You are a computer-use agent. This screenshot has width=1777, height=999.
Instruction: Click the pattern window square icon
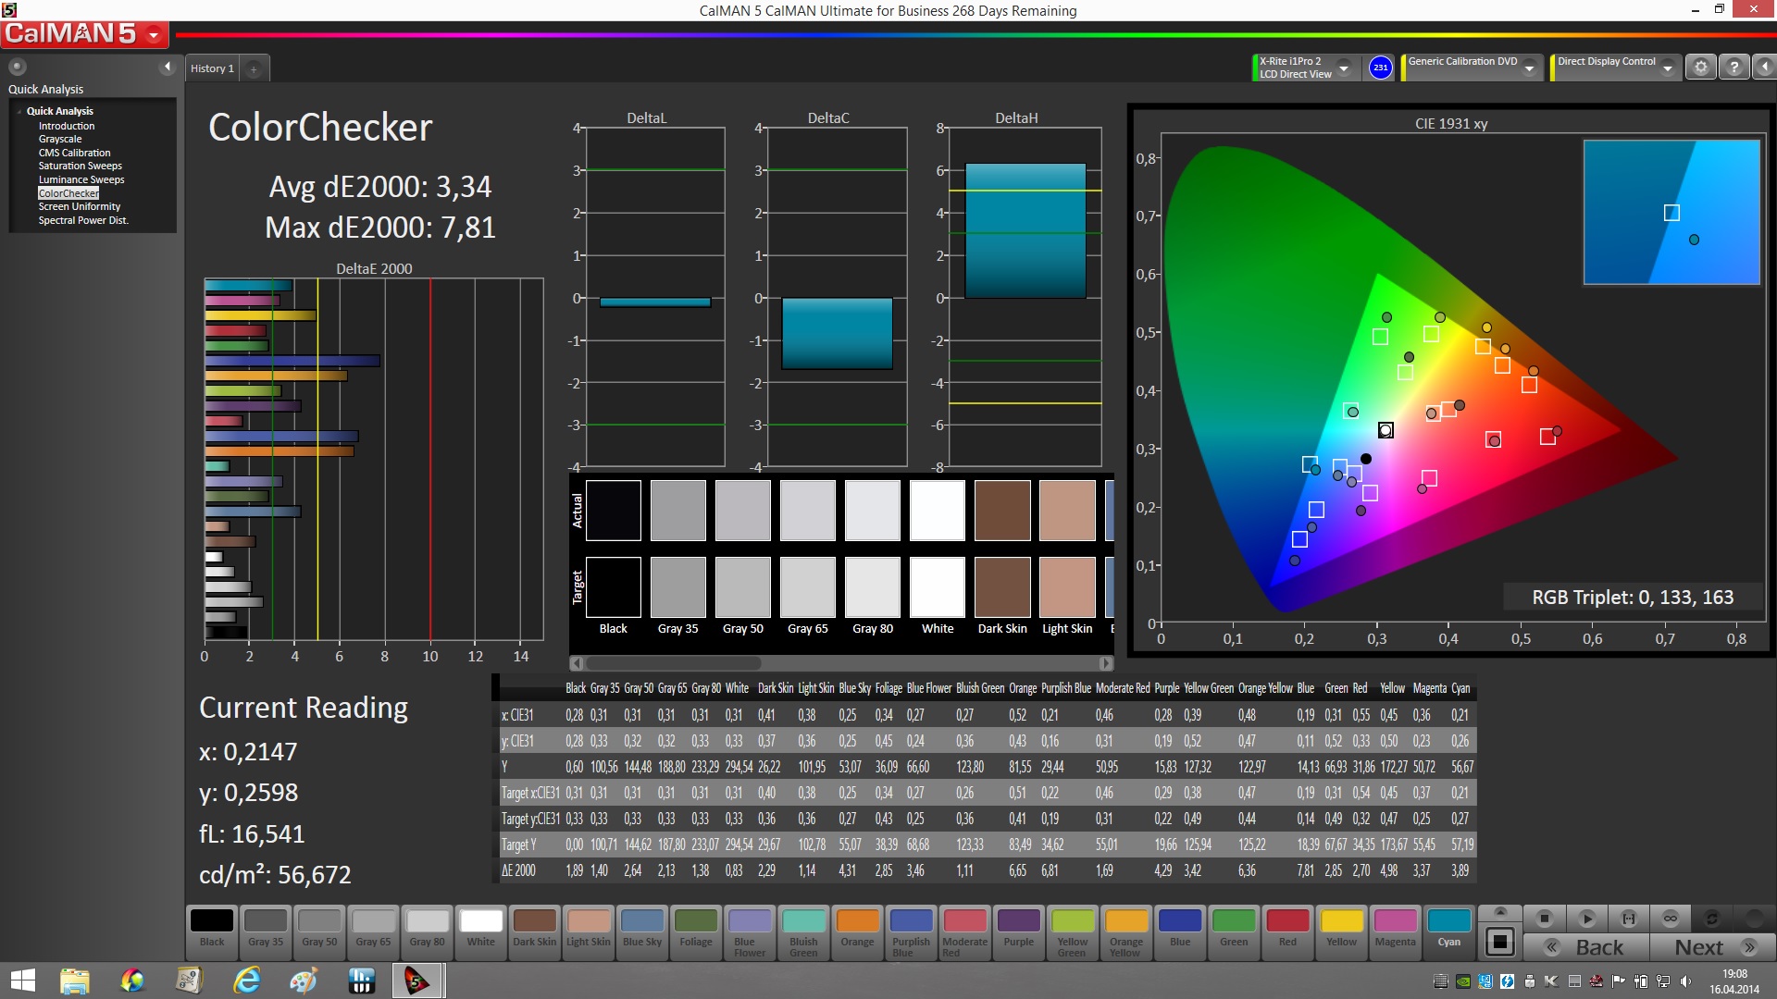(1500, 943)
